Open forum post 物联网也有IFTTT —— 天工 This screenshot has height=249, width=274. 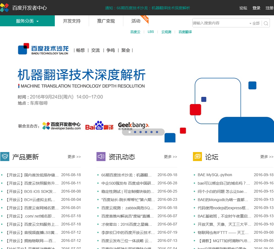coord(223,232)
